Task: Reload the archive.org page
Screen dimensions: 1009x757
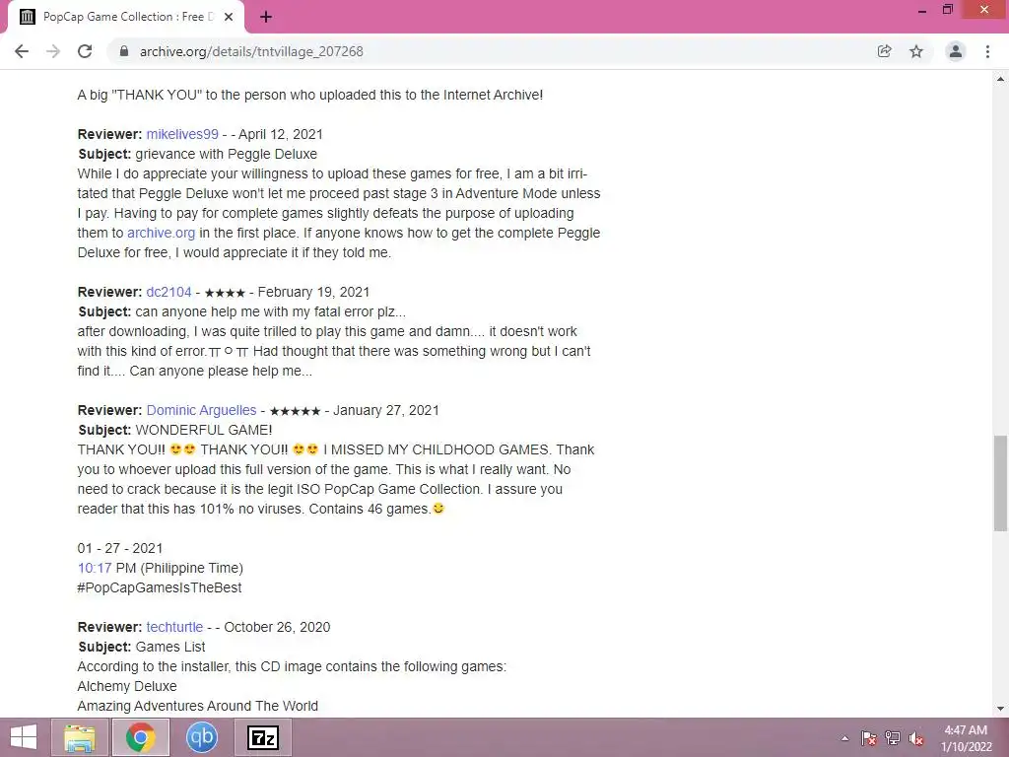Action: click(x=85, y=51)
